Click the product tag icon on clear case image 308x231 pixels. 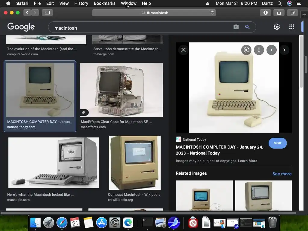(84, 112)
